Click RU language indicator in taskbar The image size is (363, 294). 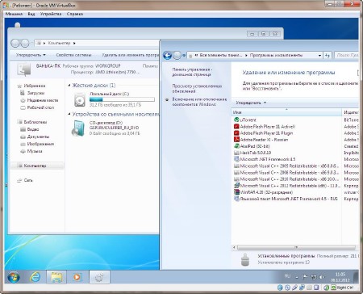click(287, 276)
